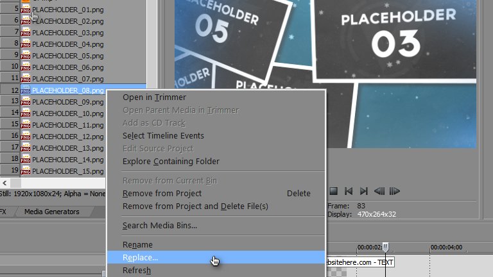Select PLACEHOLDER_03.png in media list

click(68, 33)
